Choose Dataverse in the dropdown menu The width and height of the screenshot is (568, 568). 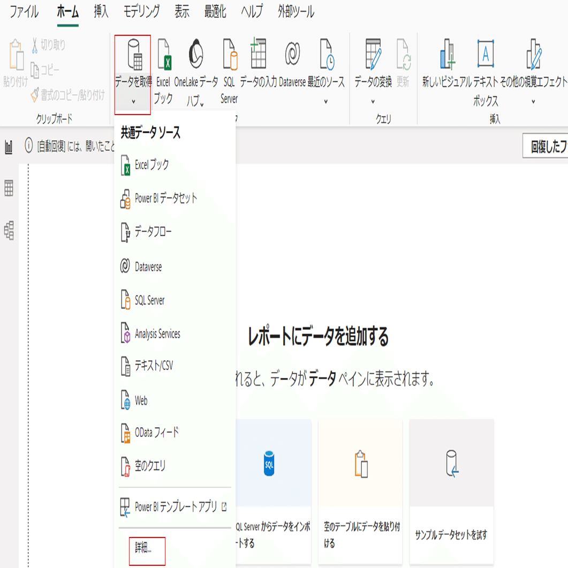pos(175,267)
